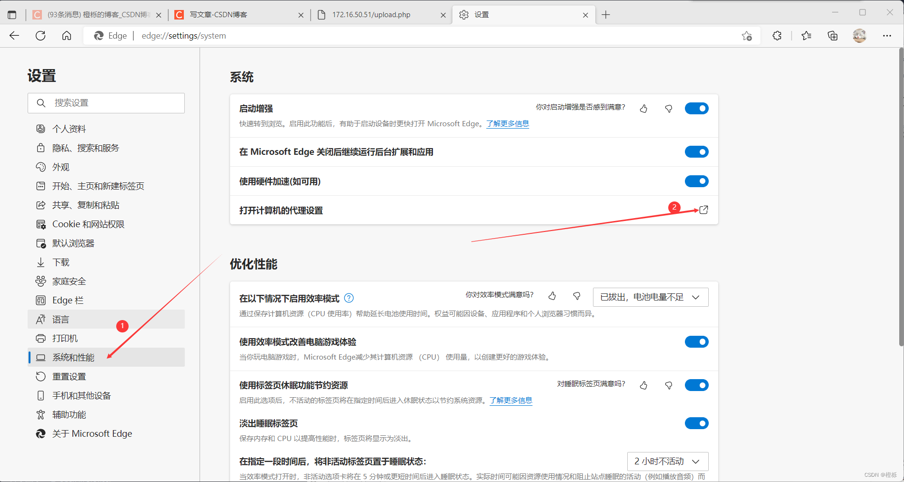904x482 pixels.
Task: Expand the 2 小时不活动 dropdown
Action: 668,462
